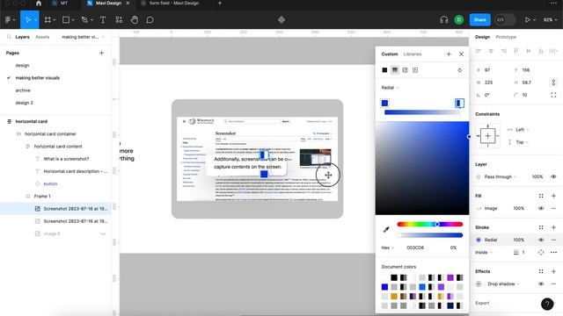Open the zoom level dropdown 92%
This screenshot has height=316, width=563.
pos(550,19)
